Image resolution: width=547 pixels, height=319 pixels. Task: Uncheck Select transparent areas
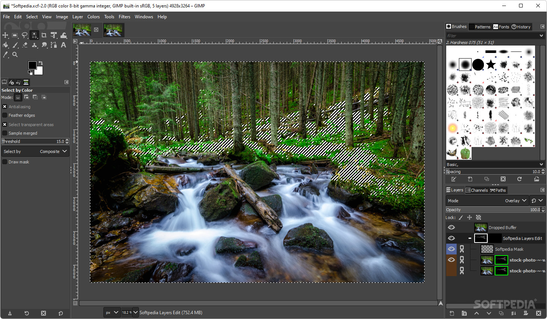tap(5, 125)
